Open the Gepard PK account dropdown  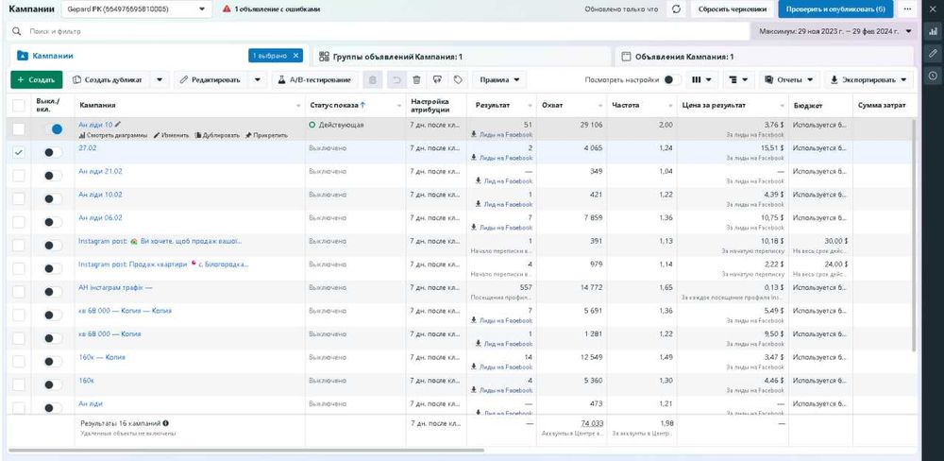click(137, 9)
